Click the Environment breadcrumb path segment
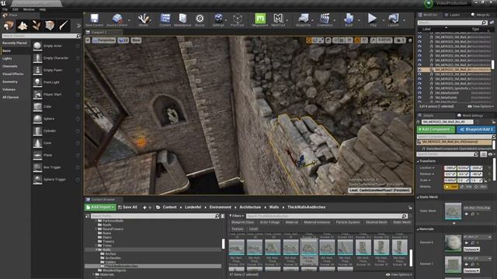This screenshot has width=497, height=279. tap(221, 207)
